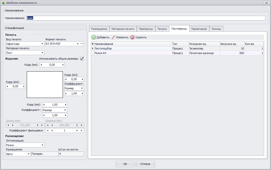Increase the Корр.(мм) 1,00 value below the preview

[x=65, y=105]
